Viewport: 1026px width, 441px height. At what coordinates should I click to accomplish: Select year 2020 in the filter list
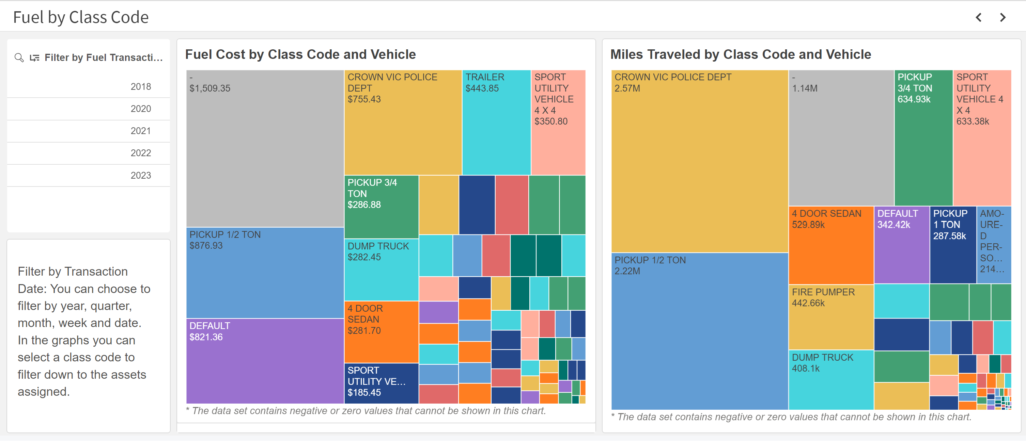point(141,109)
